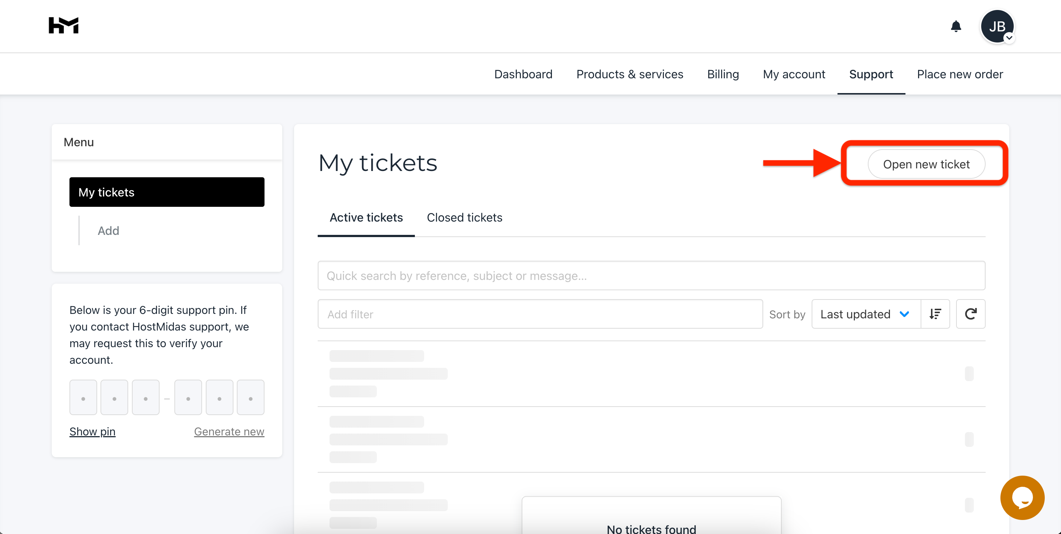Toggle the sort direction icon

point(935,314)
